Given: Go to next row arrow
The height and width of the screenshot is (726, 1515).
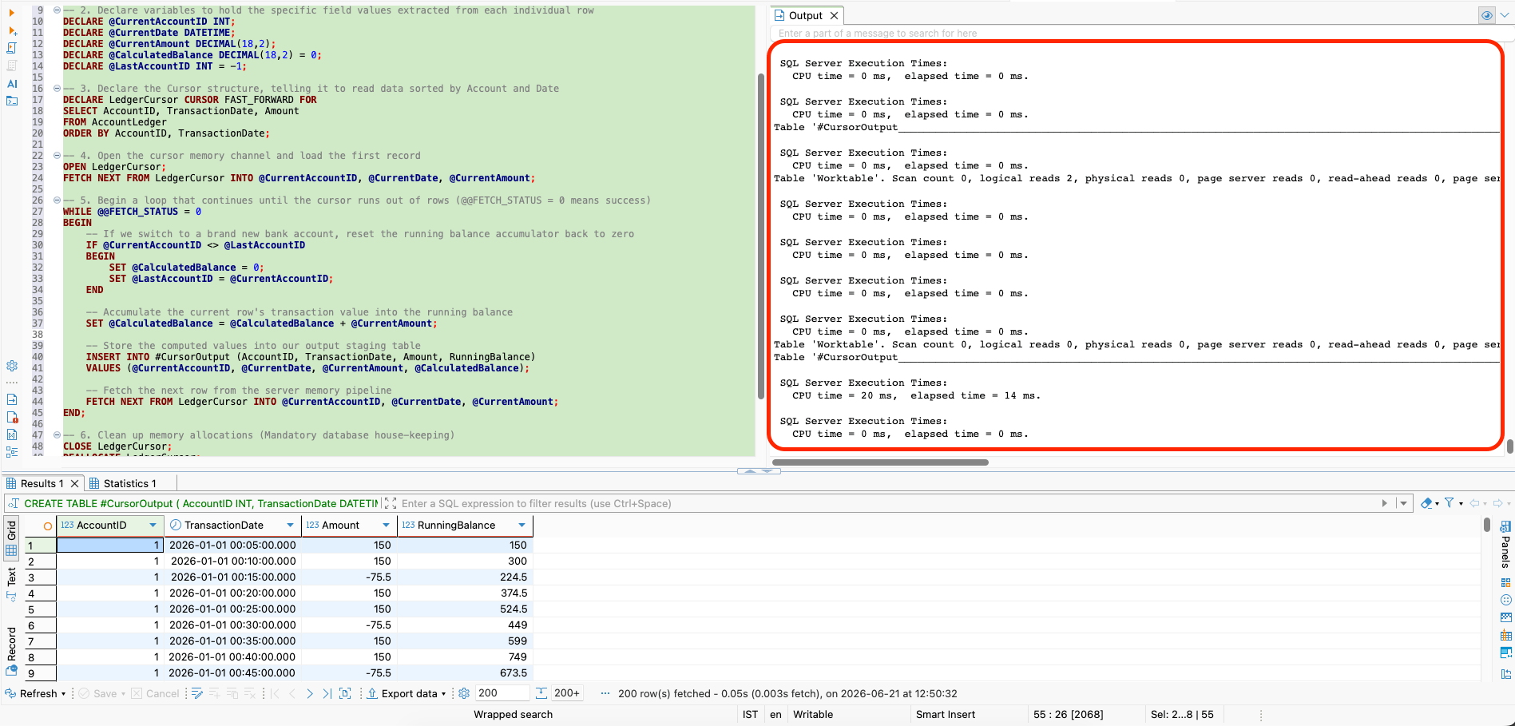Looking at the screenshot, I should 310,693.
